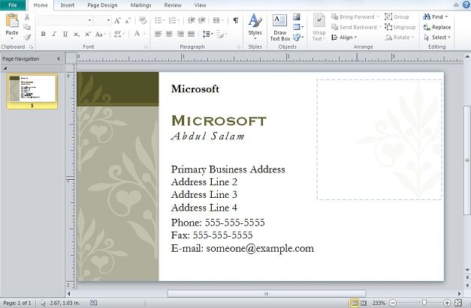Toggle Underline formatting
471x308 pixels.
pyautogui.click(x=65, y=34)
